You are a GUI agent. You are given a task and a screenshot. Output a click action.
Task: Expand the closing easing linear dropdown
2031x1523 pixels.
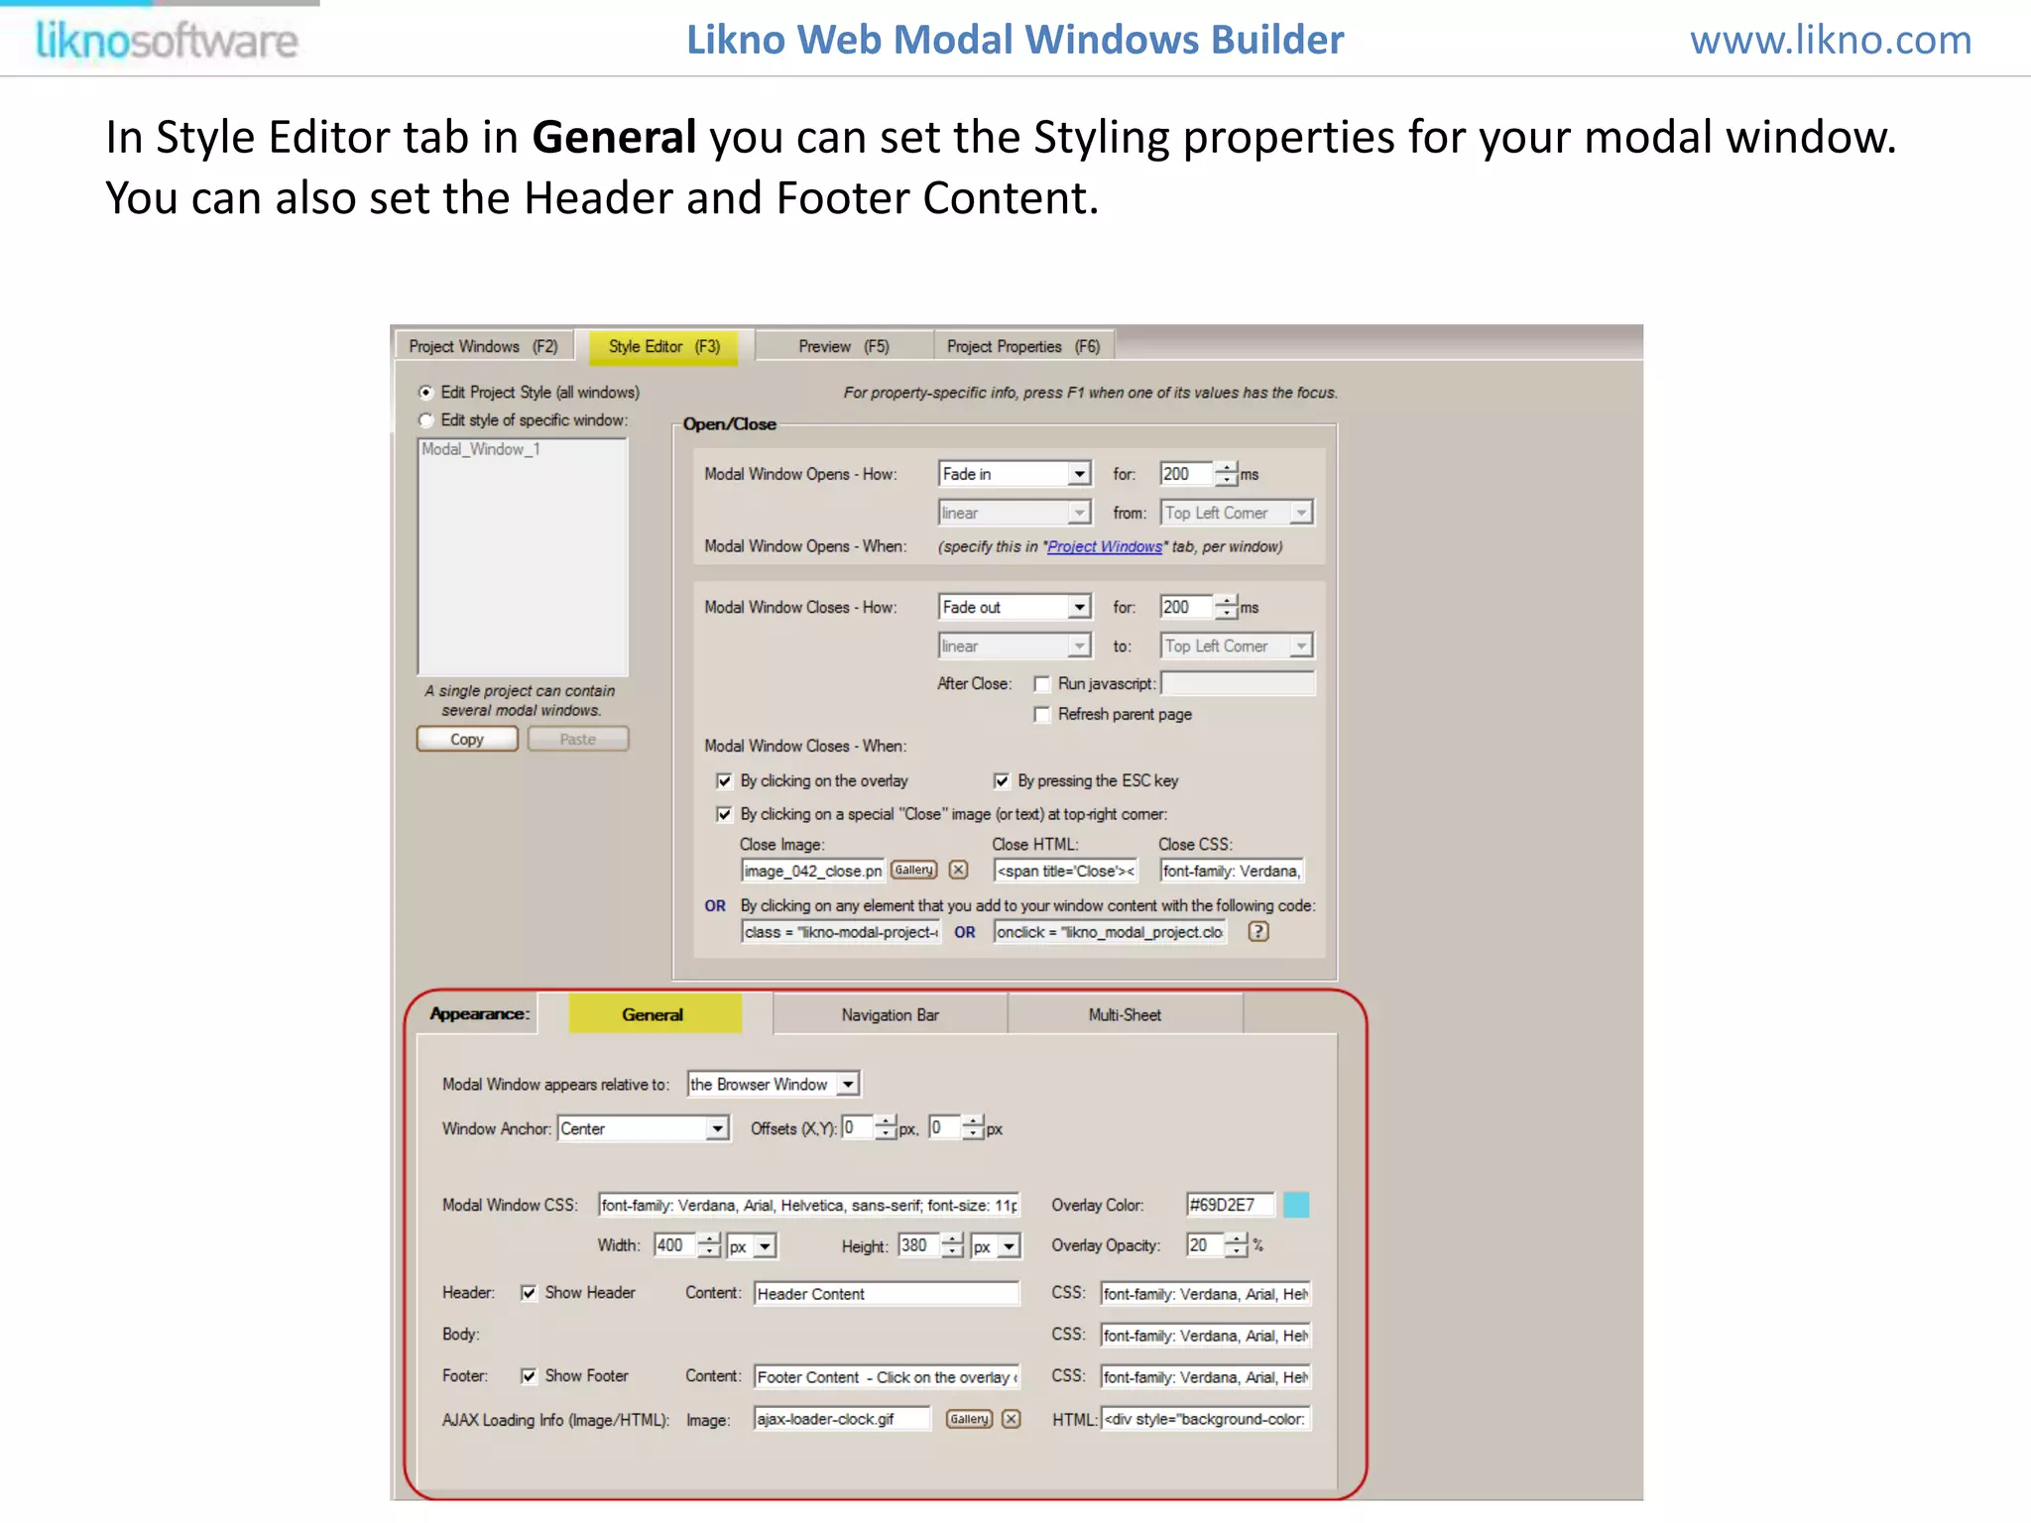pyautogui.click(x=1080, y=645)
